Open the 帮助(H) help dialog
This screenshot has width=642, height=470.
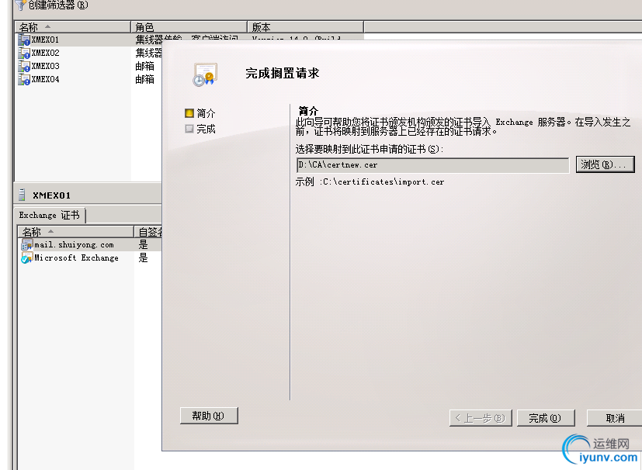pos(210,415)
